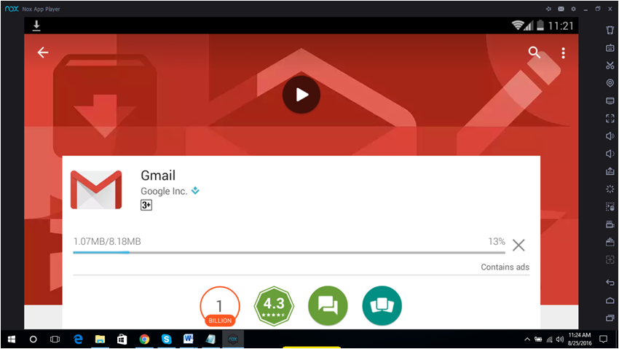The height and width of the screenshot is (349, 619).
Task: Go back using the Play Store arrow
Action: coord(43,52)
